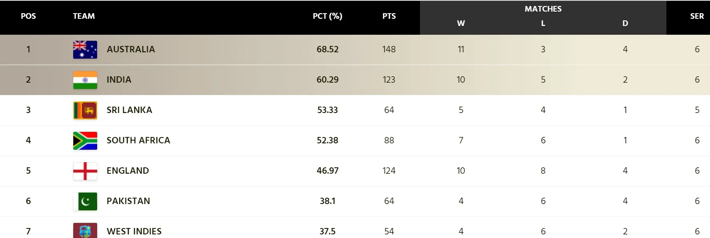Click the India flag icon

[x=85, y=80]
